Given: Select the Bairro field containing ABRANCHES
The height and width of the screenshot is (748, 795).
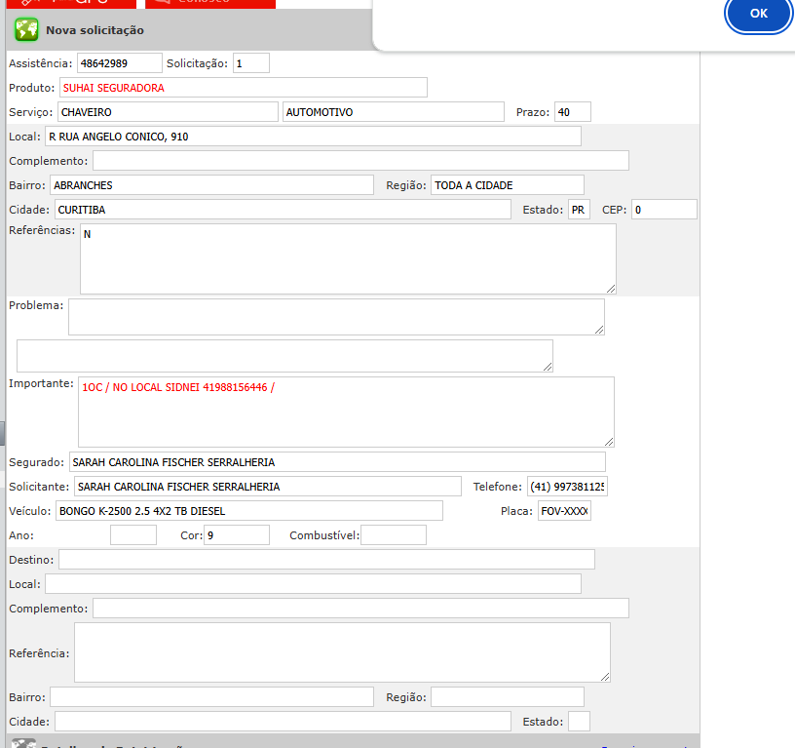Looking at the screenshot, I should click(212, 185).
